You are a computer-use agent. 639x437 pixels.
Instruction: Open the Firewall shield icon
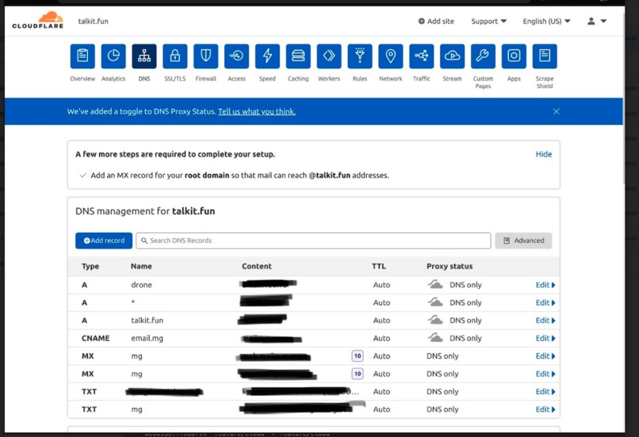pos(206,56)
